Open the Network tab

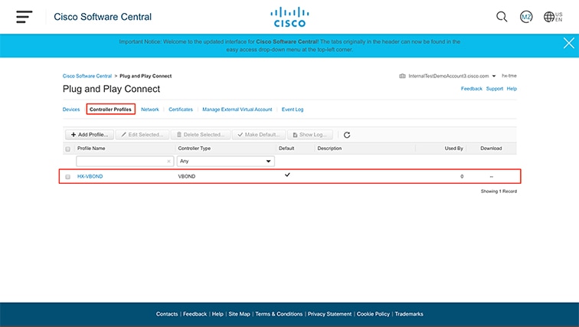pos(150,110)
